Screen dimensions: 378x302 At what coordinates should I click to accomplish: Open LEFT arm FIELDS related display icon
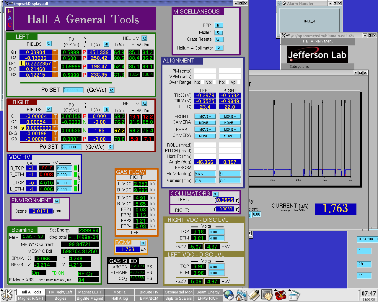(x=49, y=44)
